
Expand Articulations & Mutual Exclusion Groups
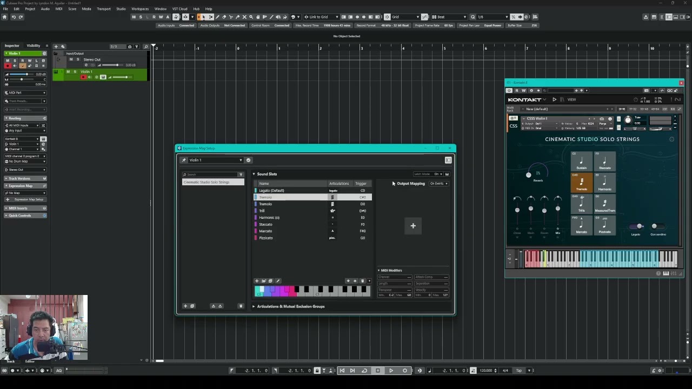[254, 306]
